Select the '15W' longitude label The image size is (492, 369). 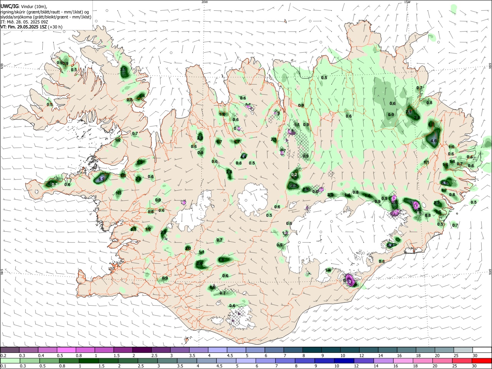point(407,2)
